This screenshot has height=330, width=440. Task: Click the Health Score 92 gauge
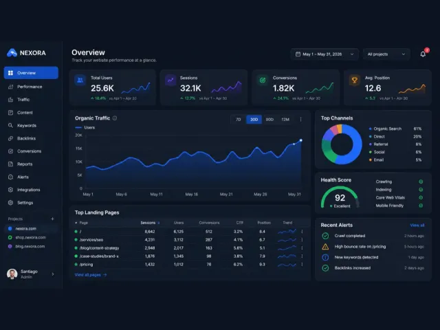(x=340, y=197)
